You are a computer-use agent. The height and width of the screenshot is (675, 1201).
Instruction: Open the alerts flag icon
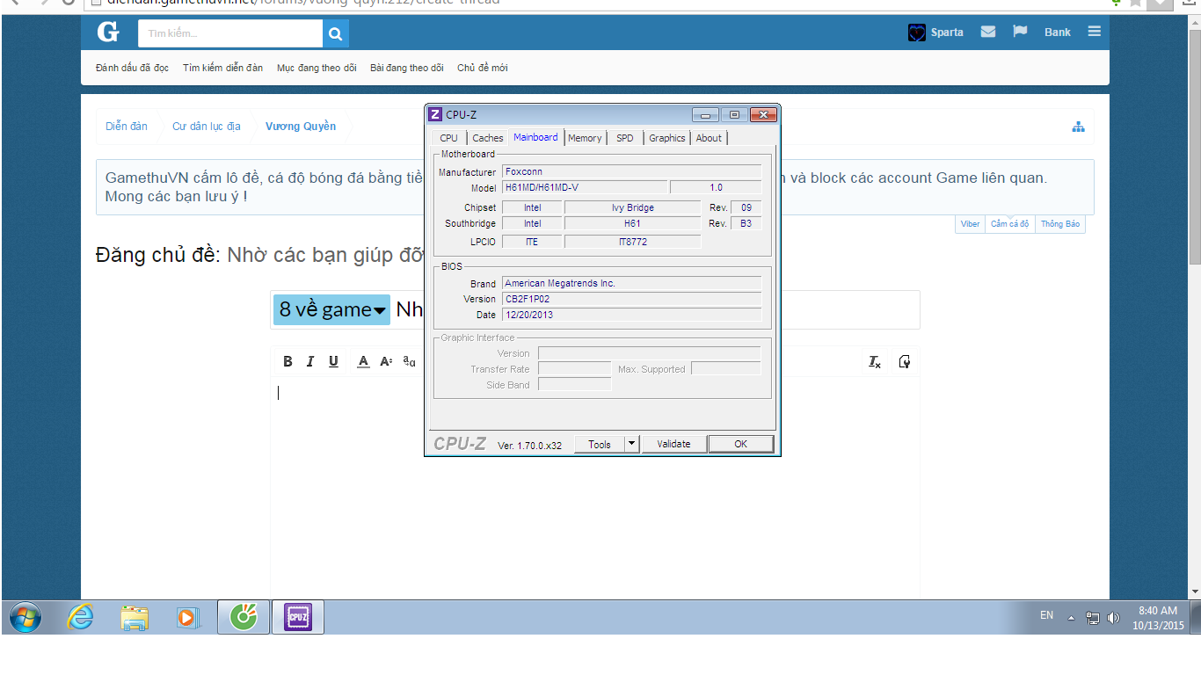pyautogui.click(x=1020, y=32)
